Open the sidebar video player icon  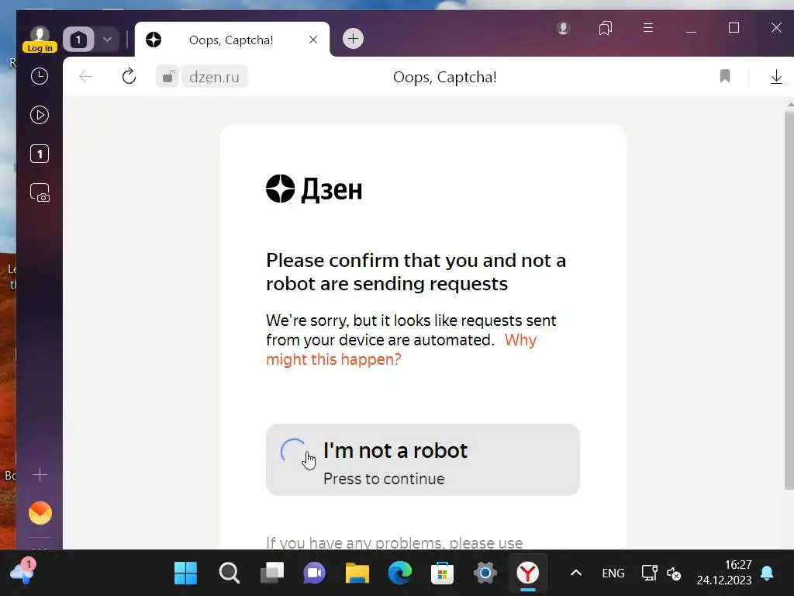[x=40, y=115]
